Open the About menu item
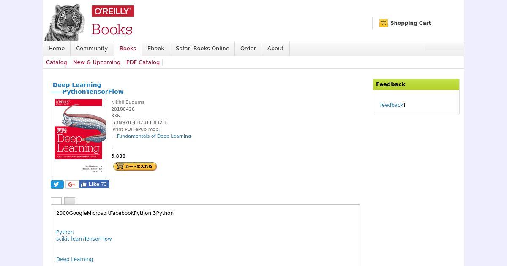This screenshot has width=507, height=266. (x=275, y=49)
